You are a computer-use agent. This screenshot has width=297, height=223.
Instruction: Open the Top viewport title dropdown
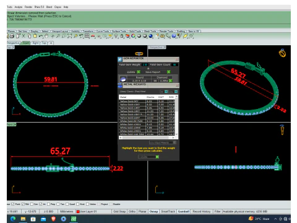point(14,47)
